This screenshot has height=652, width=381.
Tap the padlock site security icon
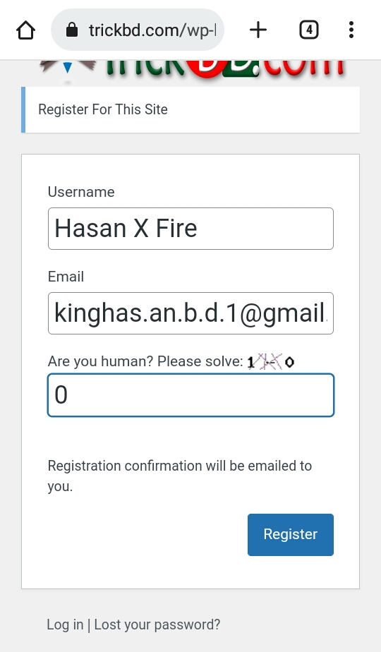72,30
